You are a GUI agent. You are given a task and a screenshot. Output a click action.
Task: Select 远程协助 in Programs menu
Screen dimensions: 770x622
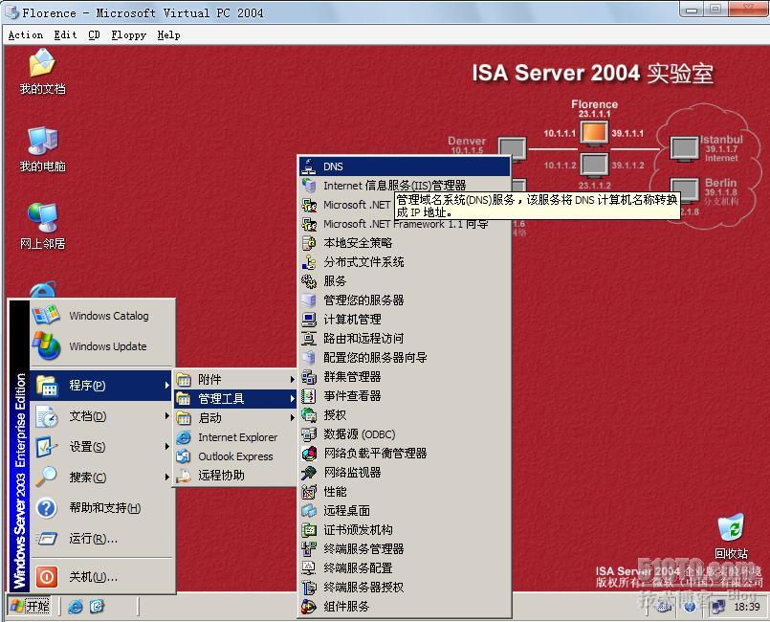(x=235, y=475)
